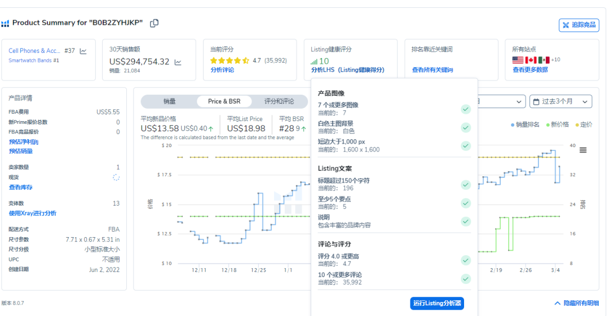
Task: Open the rank trend chart icon beside #37
Action: [x=83, y=51]
